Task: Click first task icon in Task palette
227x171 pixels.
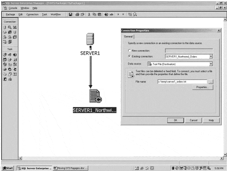Action: pyautogui.click(x=5, y=55)
